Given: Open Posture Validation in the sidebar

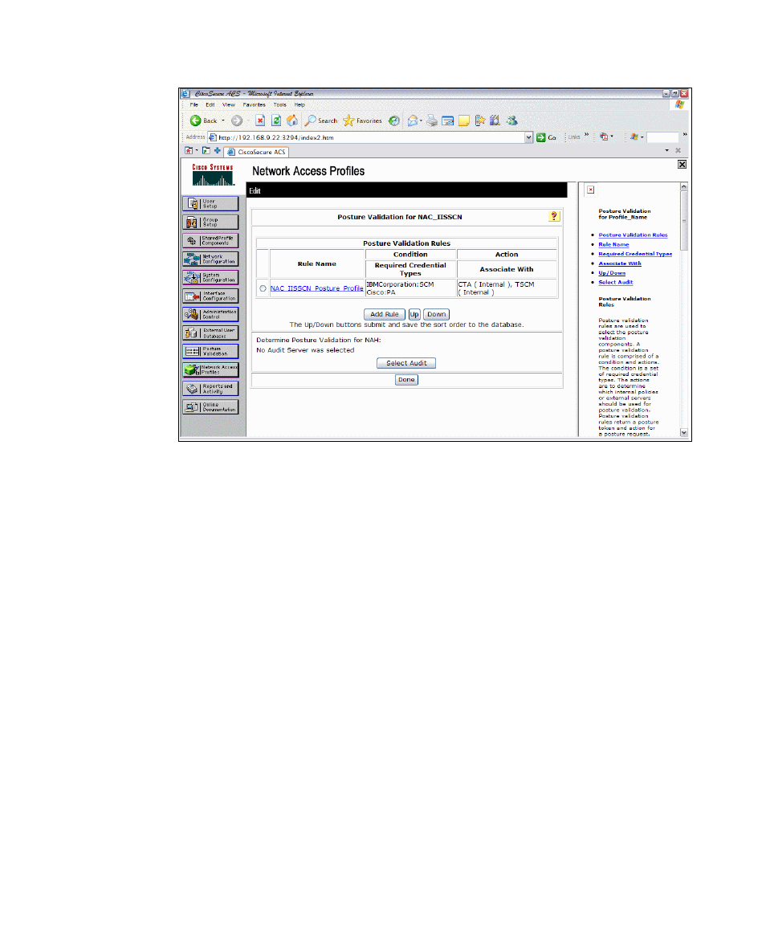Looking at the screenshot, I should tap(210, 351).
